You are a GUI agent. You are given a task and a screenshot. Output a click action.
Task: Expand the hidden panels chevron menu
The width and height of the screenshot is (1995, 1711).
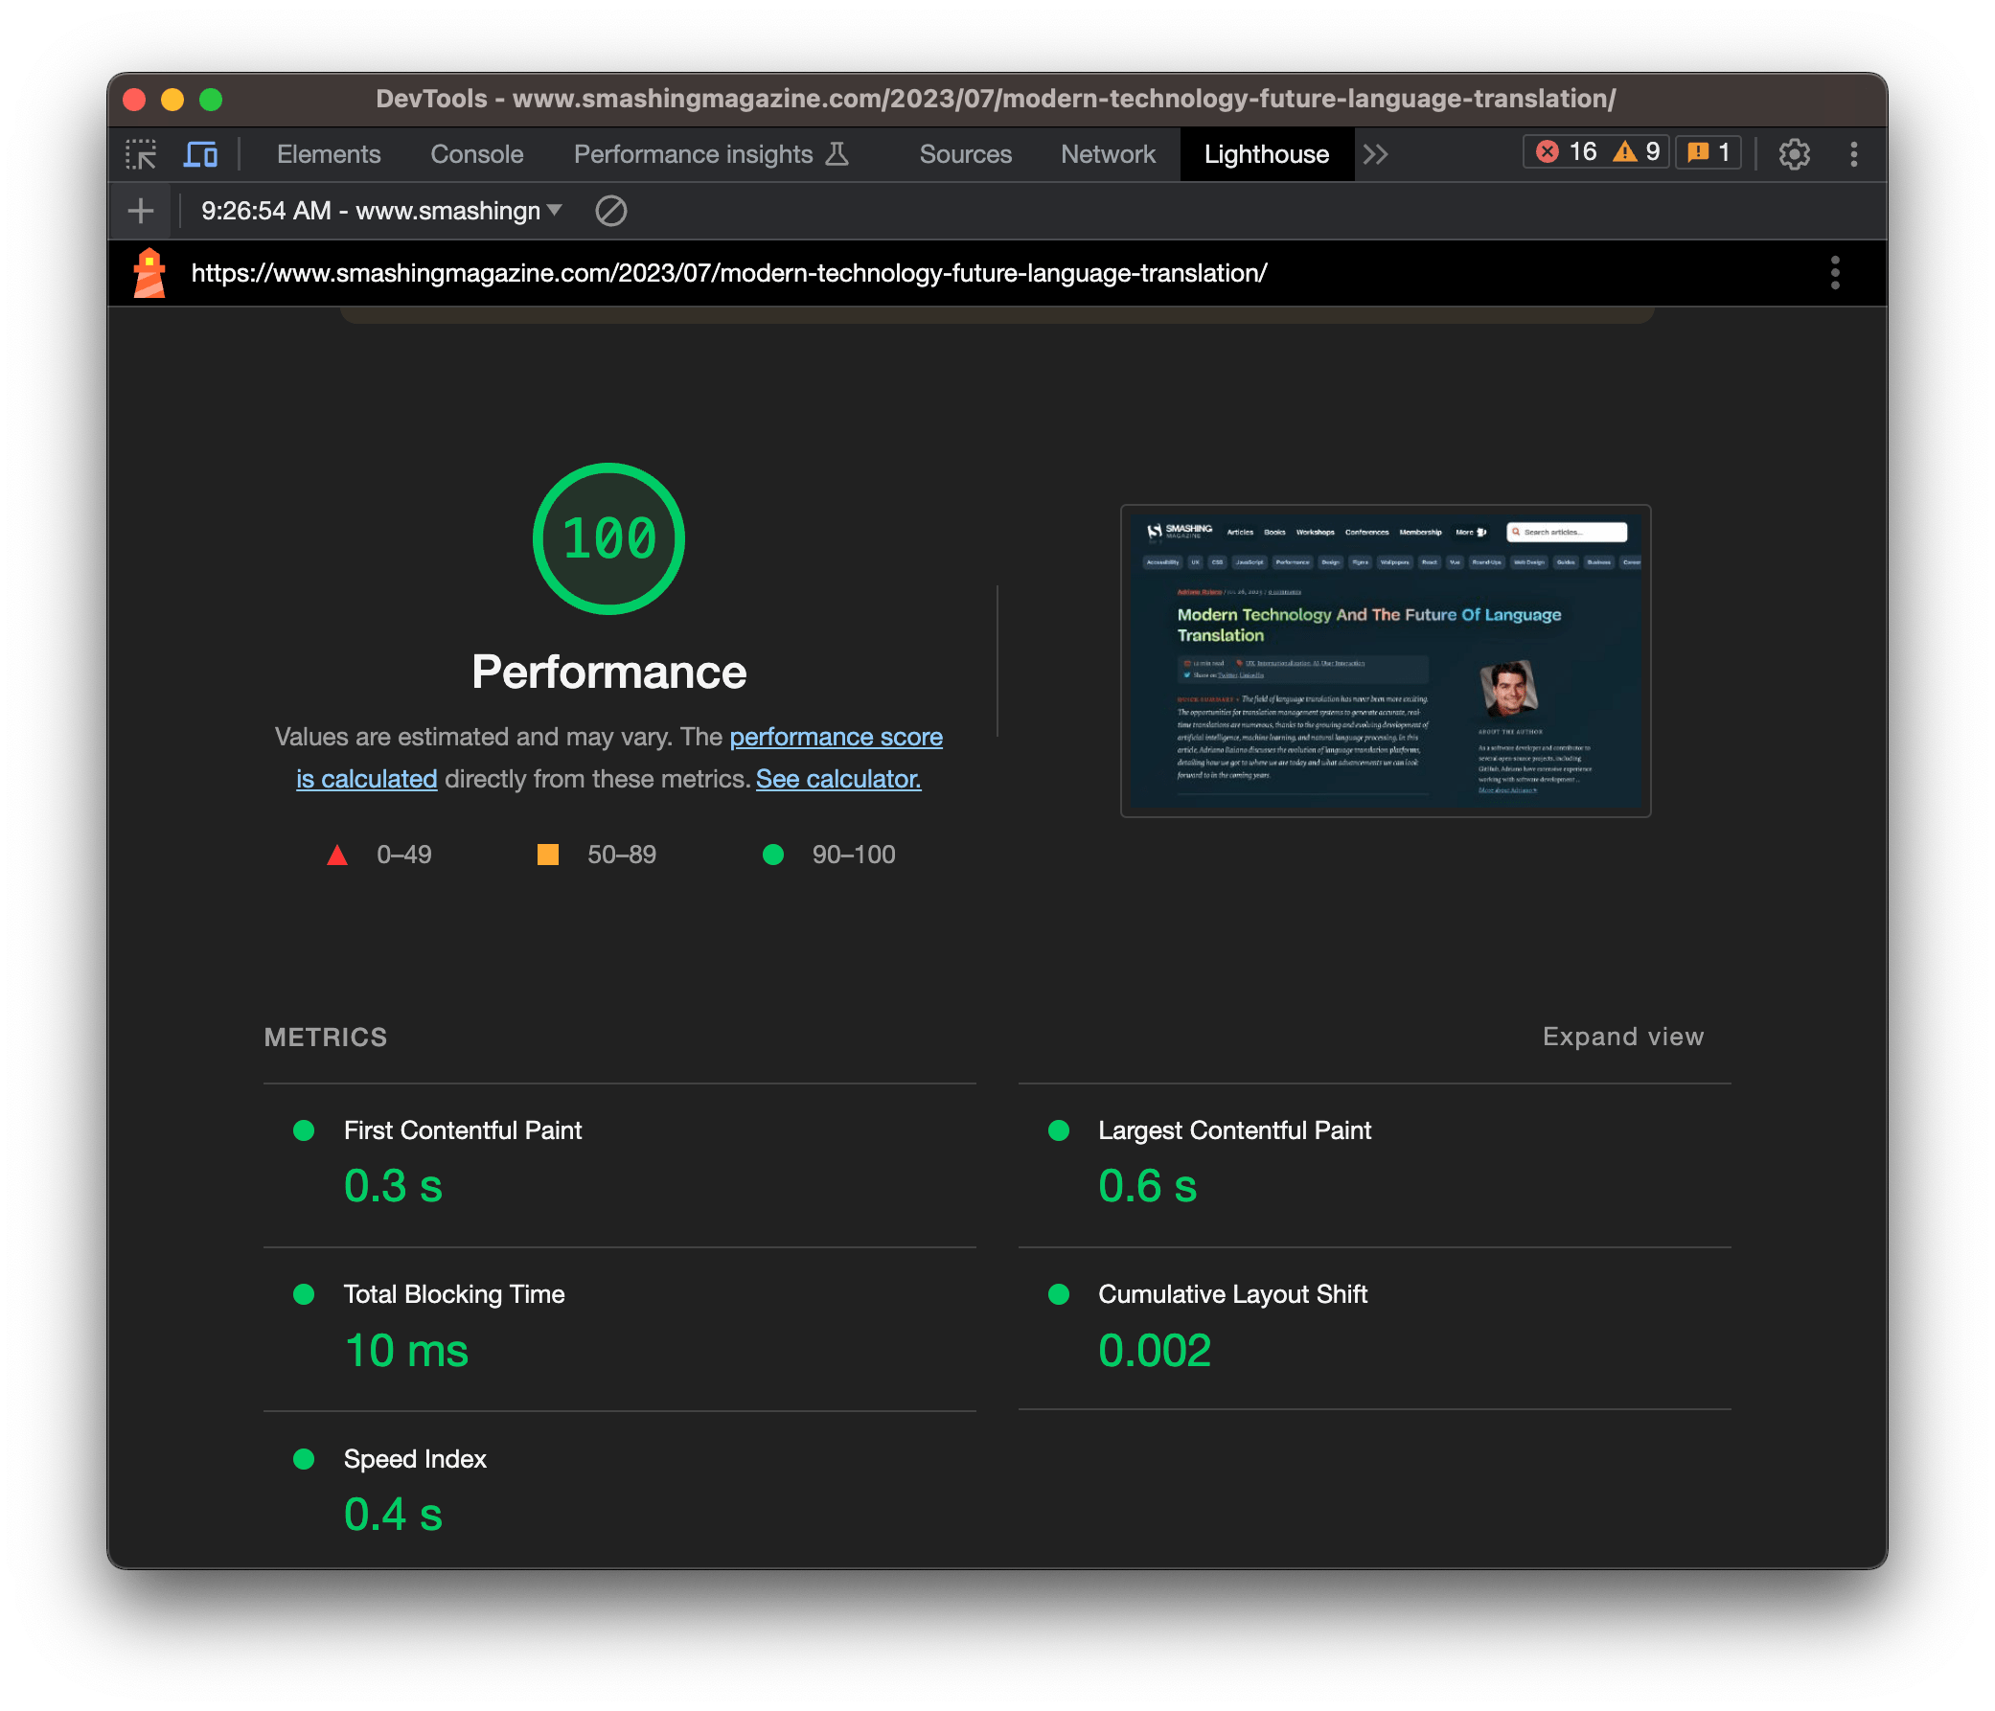1375,153
